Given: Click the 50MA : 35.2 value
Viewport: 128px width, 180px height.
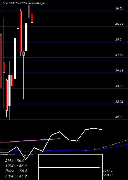Looking at the screenshot, I should [x=16, y=176].
